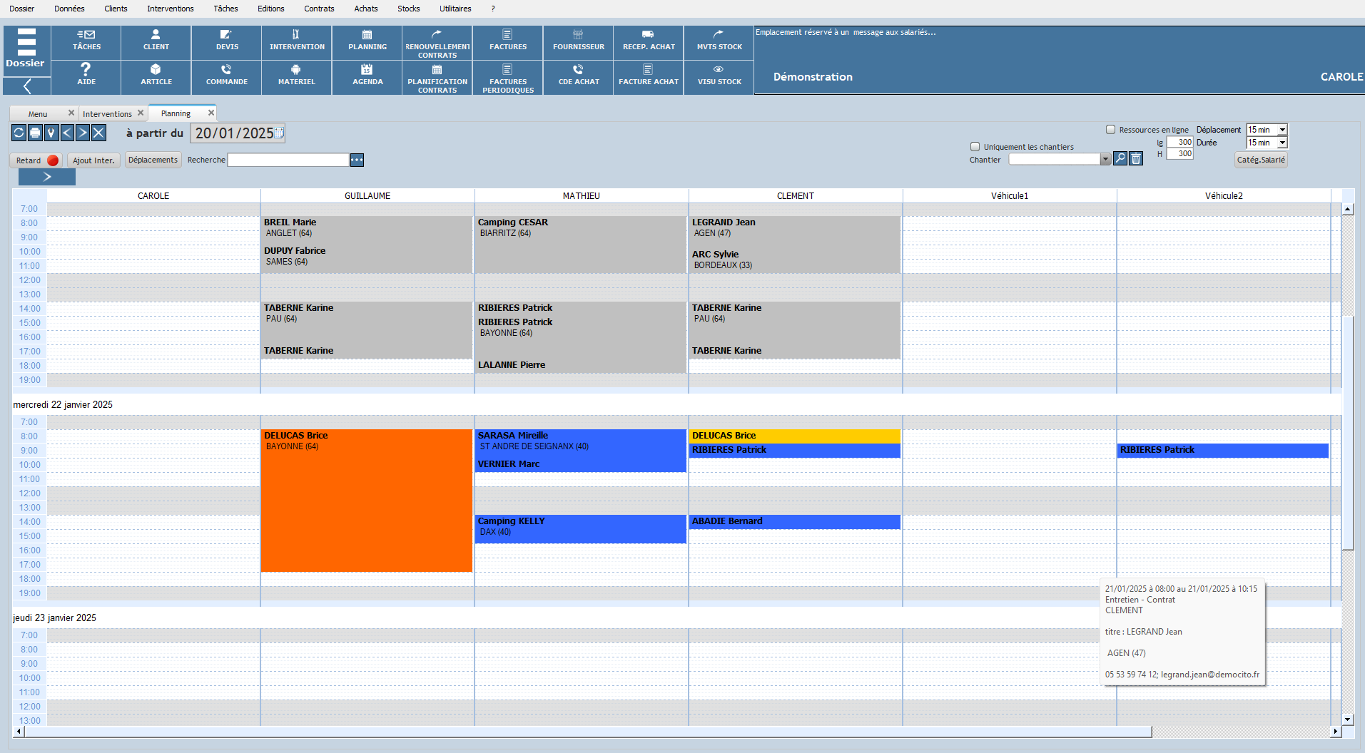Click the Ajout Inter. button
The width and height of the screenshot is (1365, 753).
click(93, 160)
